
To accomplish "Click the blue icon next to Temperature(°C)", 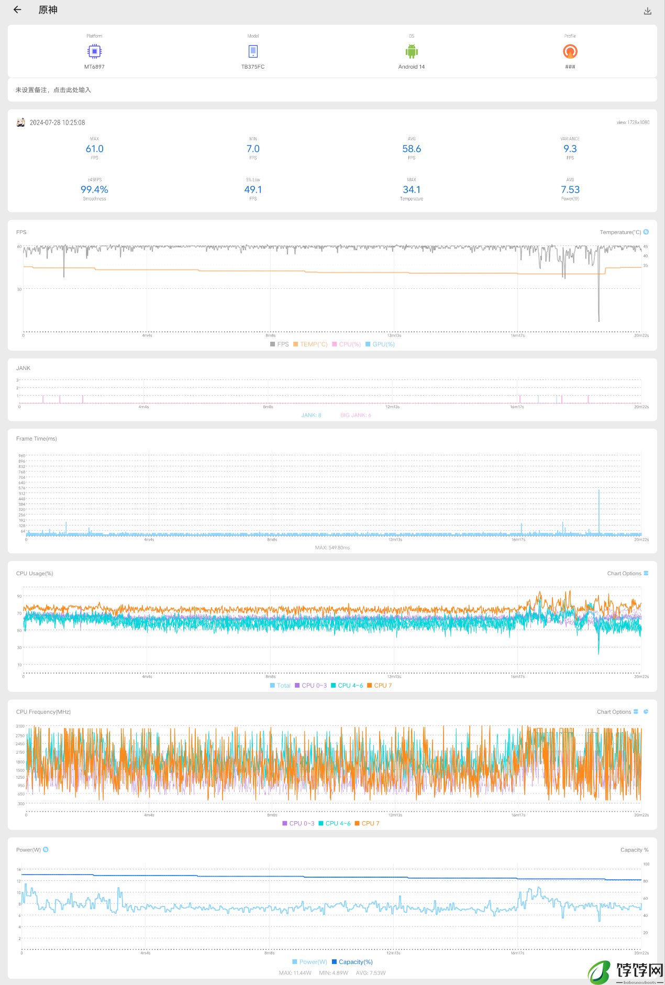I will tap(646, 232).
